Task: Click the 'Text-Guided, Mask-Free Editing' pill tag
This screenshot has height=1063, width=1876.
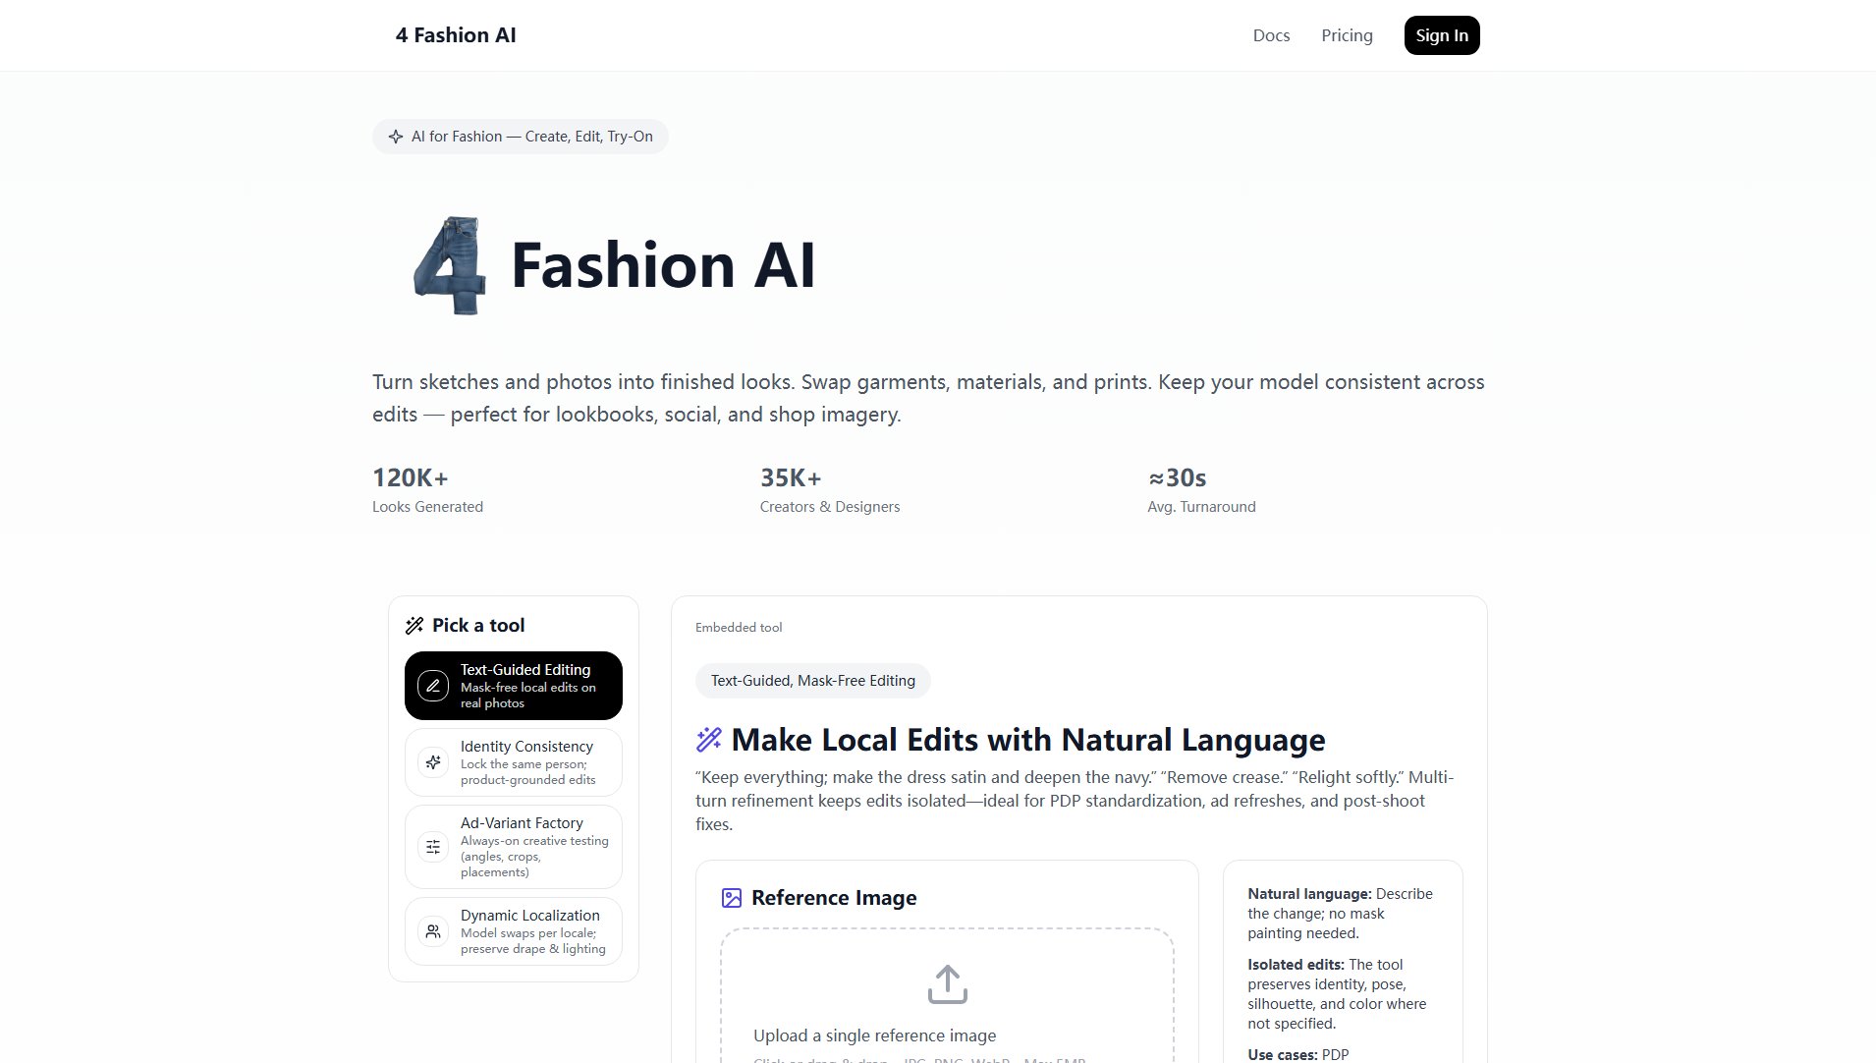Action: 812,681
